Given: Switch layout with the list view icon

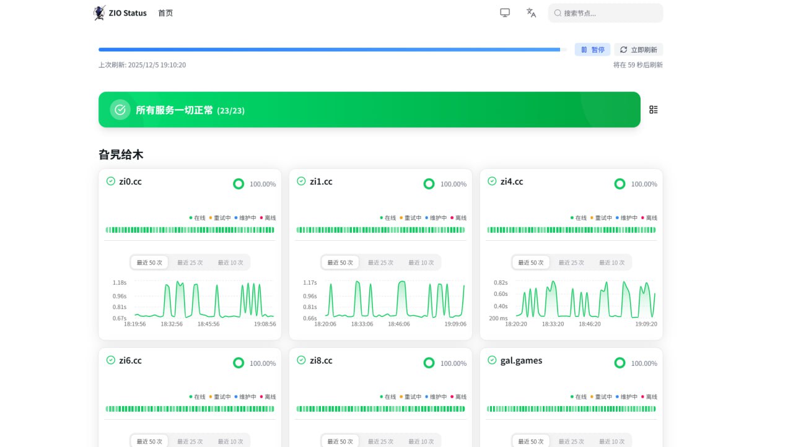Looking at the screenshot, I should coord(654,110).
